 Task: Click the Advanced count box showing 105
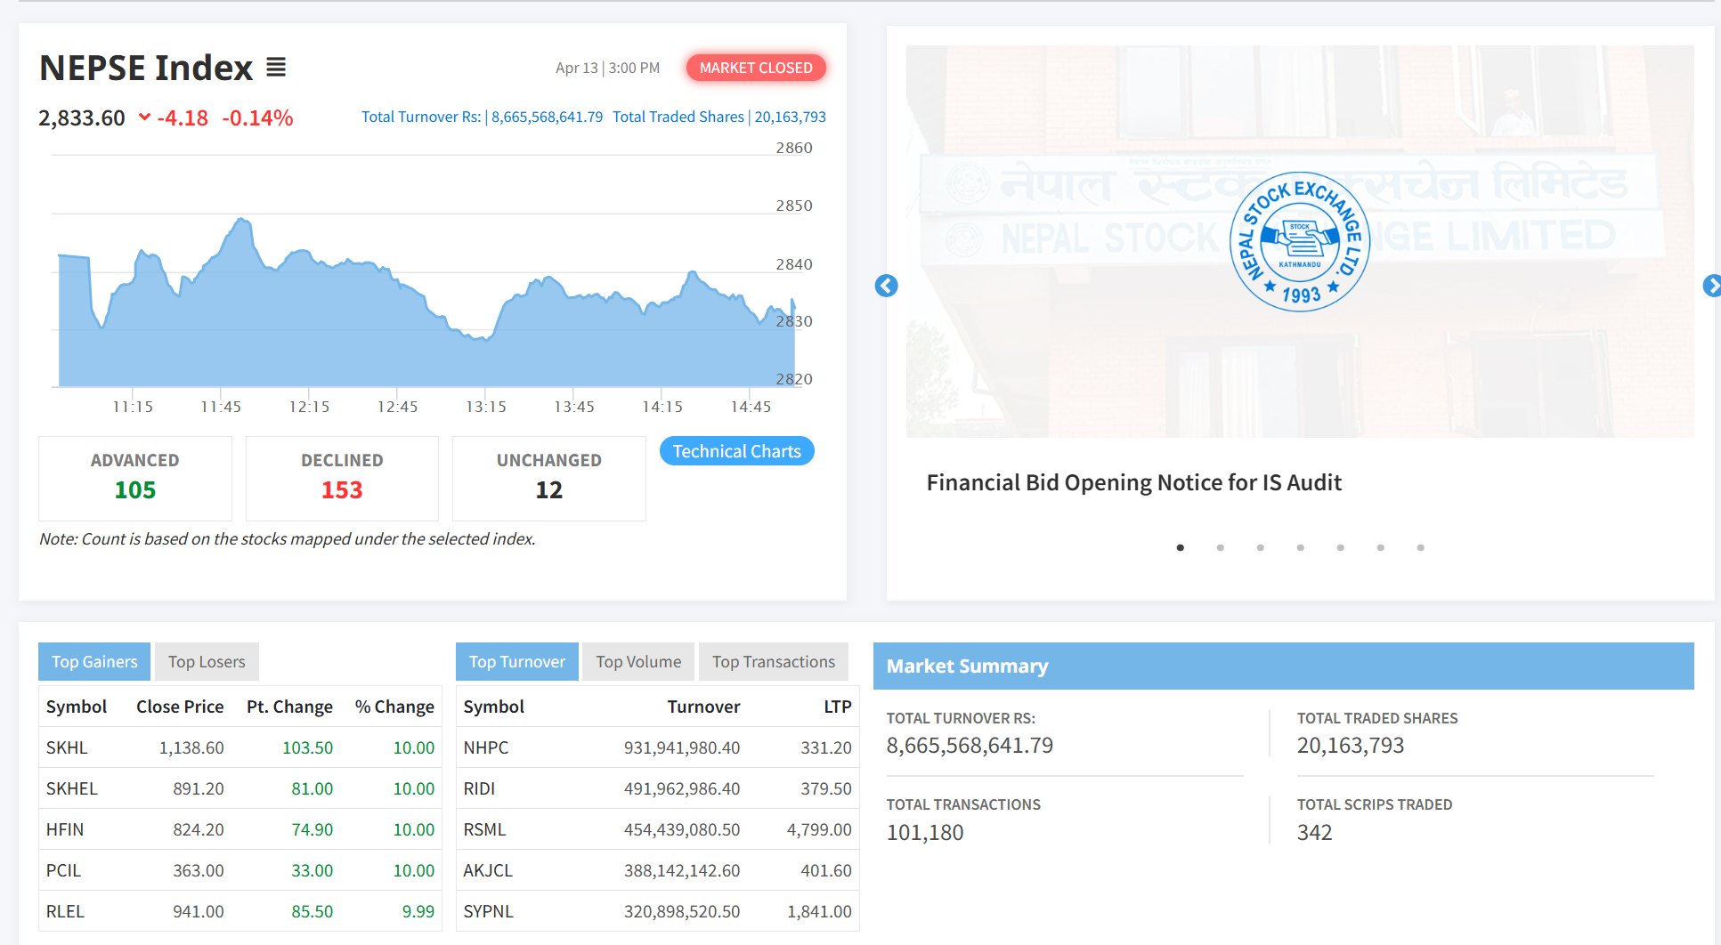135,478
